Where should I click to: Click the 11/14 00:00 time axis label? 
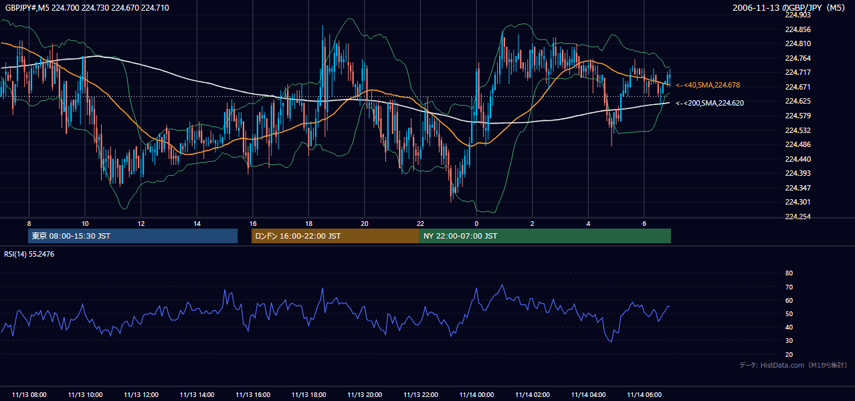[x=476, y=395]
